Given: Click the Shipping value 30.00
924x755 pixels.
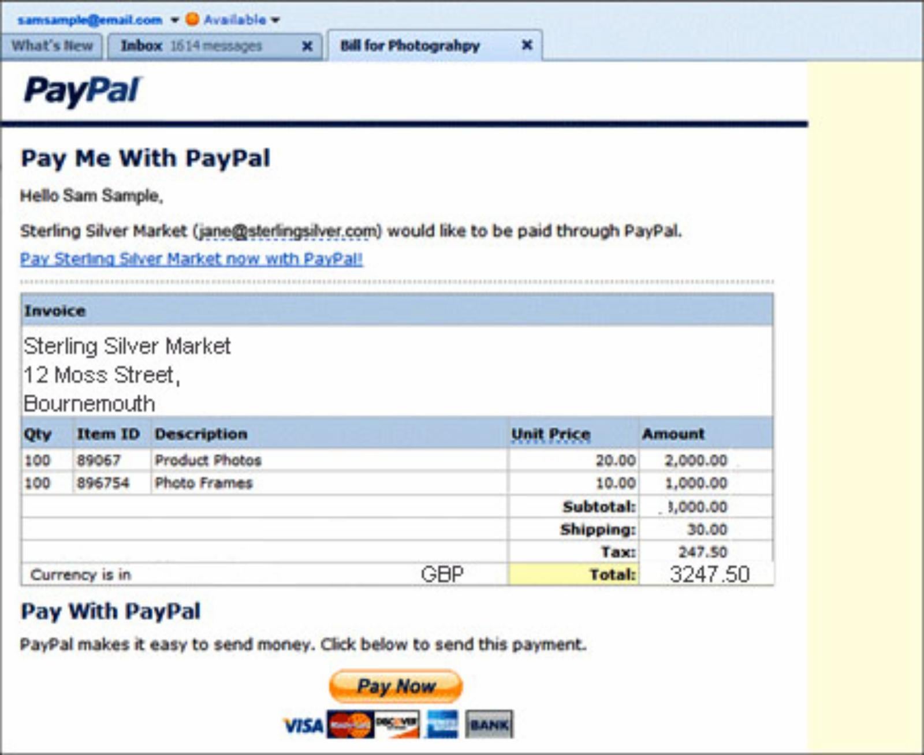Looking at the screenshot, I should click(x=707, y=529).
